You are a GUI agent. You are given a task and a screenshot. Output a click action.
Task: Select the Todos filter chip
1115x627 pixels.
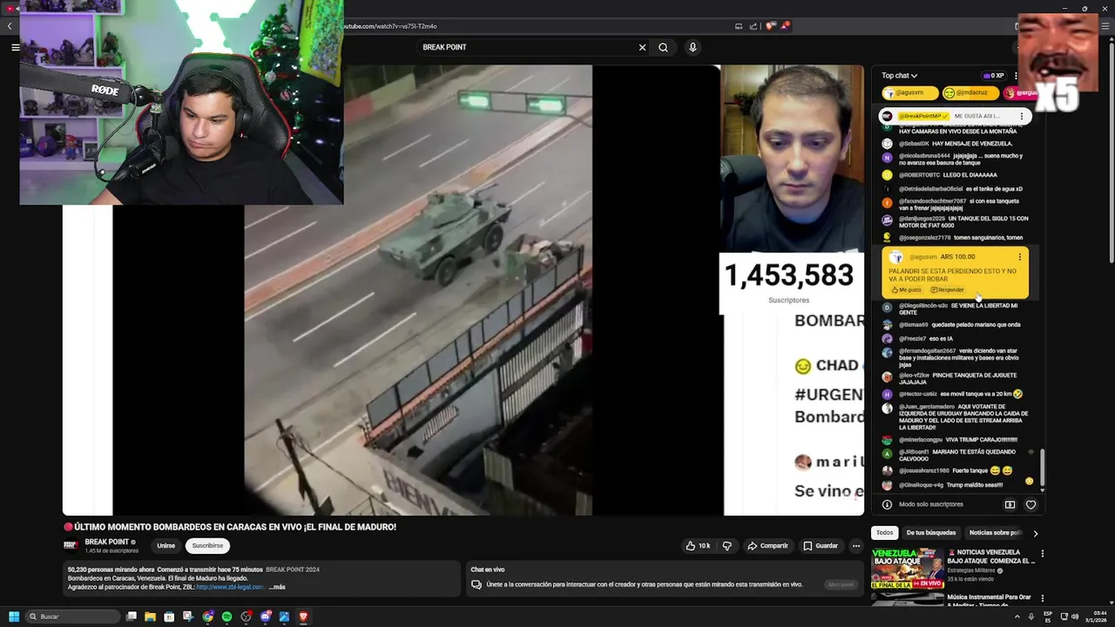point(884,533)
